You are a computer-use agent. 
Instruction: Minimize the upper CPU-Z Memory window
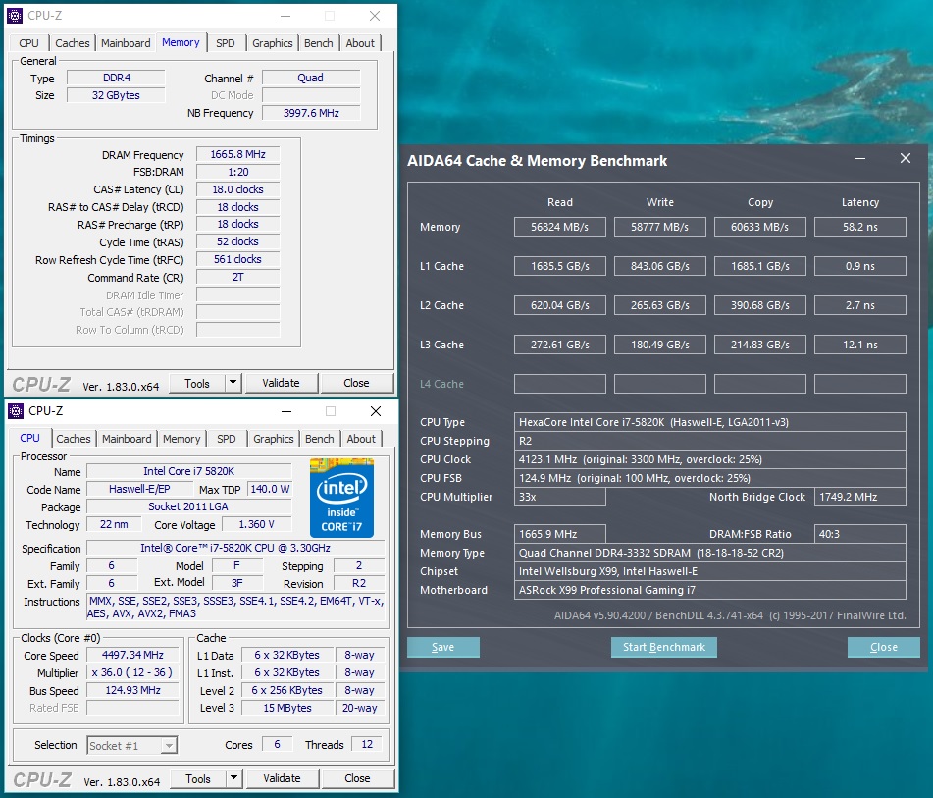point(285,16)
